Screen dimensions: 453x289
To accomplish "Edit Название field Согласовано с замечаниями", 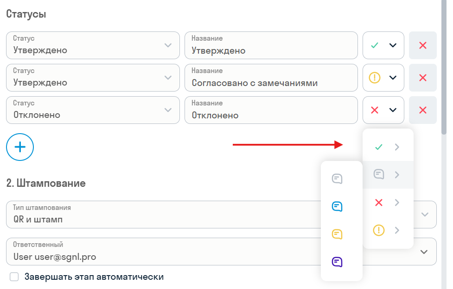I will [271, 78].
